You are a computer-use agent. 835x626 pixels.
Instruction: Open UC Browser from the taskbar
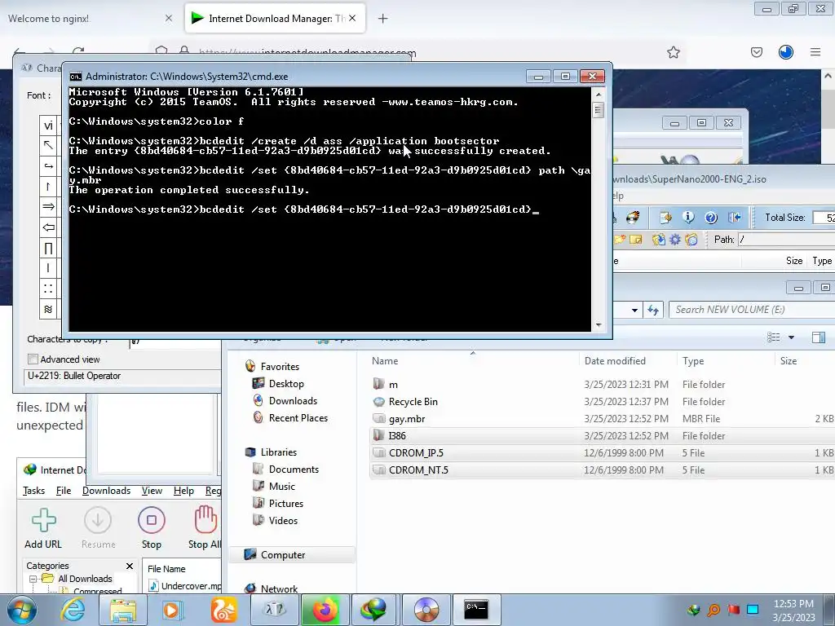223,610
